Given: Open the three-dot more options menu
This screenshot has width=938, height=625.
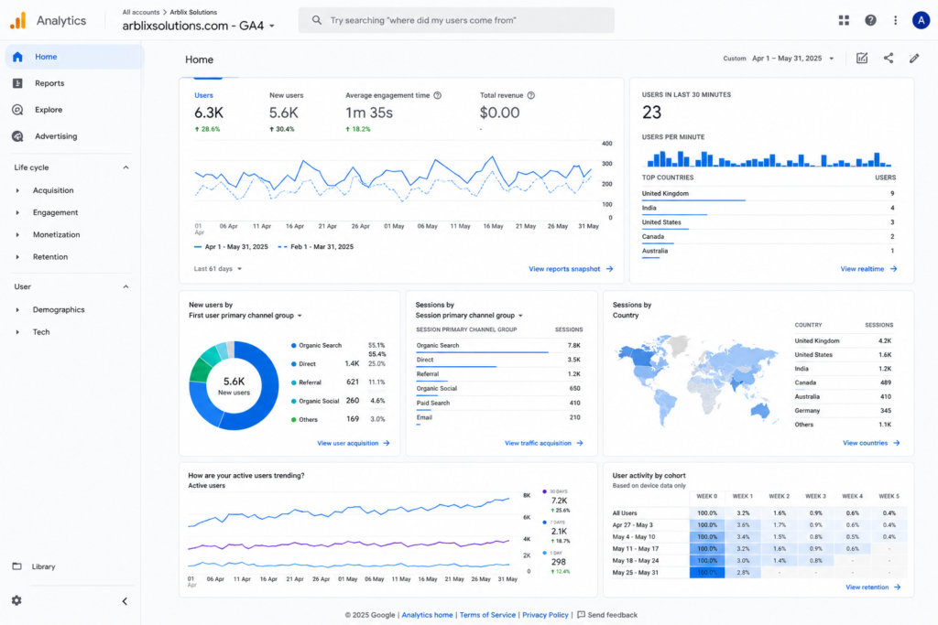Looking at the screenshot, I should [896, 20].
